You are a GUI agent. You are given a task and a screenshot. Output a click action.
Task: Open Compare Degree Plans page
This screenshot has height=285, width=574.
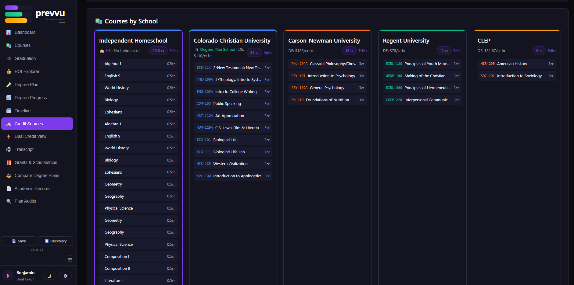37,176
